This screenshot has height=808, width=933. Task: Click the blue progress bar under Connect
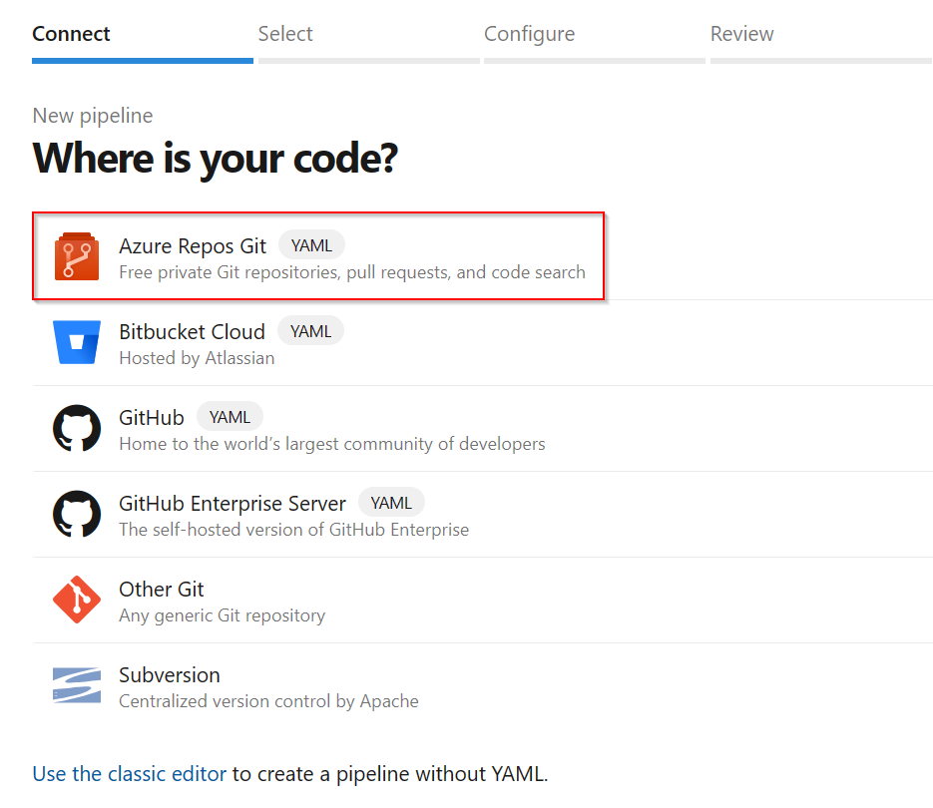(x=142, y=61)
